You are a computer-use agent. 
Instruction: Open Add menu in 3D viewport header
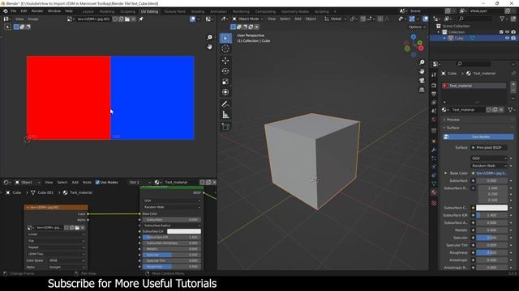point(298,19)
